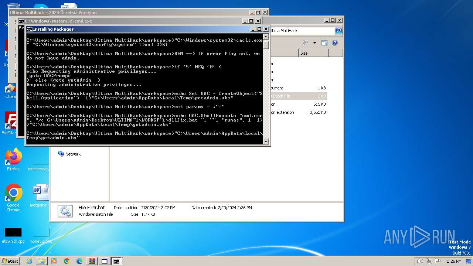Open the change view icon in Explorer
The image size is (473, 266).
click(306, 43)
